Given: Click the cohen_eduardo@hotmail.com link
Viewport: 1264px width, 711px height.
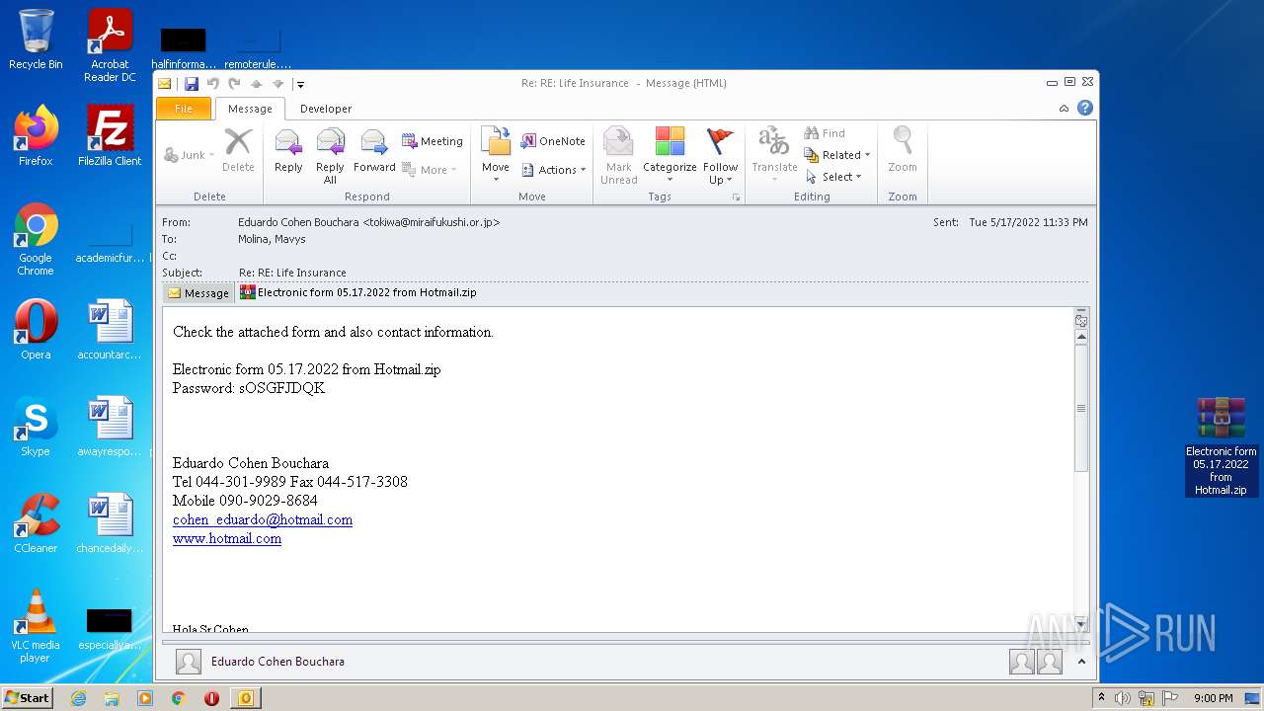Looking at the screenshot, I should (x=263, y=519).
